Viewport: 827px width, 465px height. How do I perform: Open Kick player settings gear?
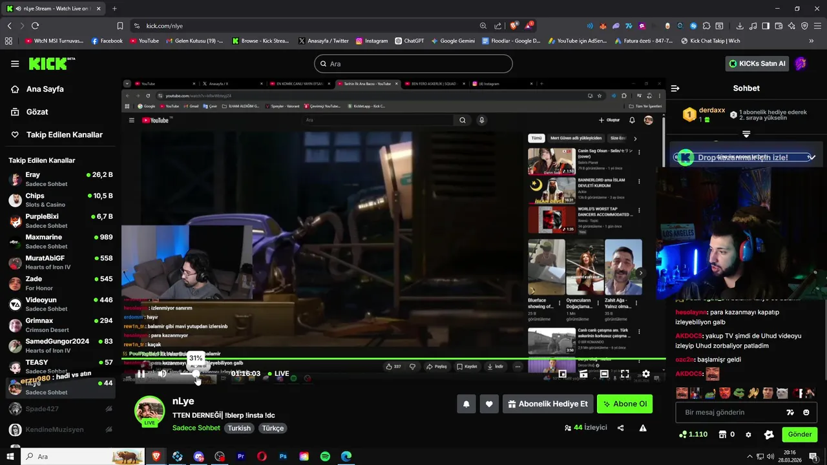click(645, 374)
